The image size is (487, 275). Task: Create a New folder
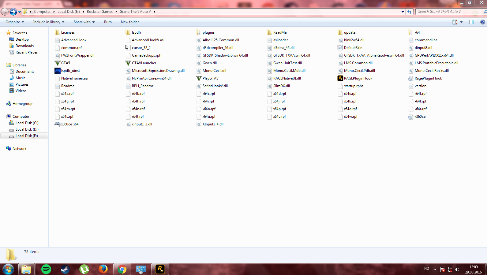point(130,22)
